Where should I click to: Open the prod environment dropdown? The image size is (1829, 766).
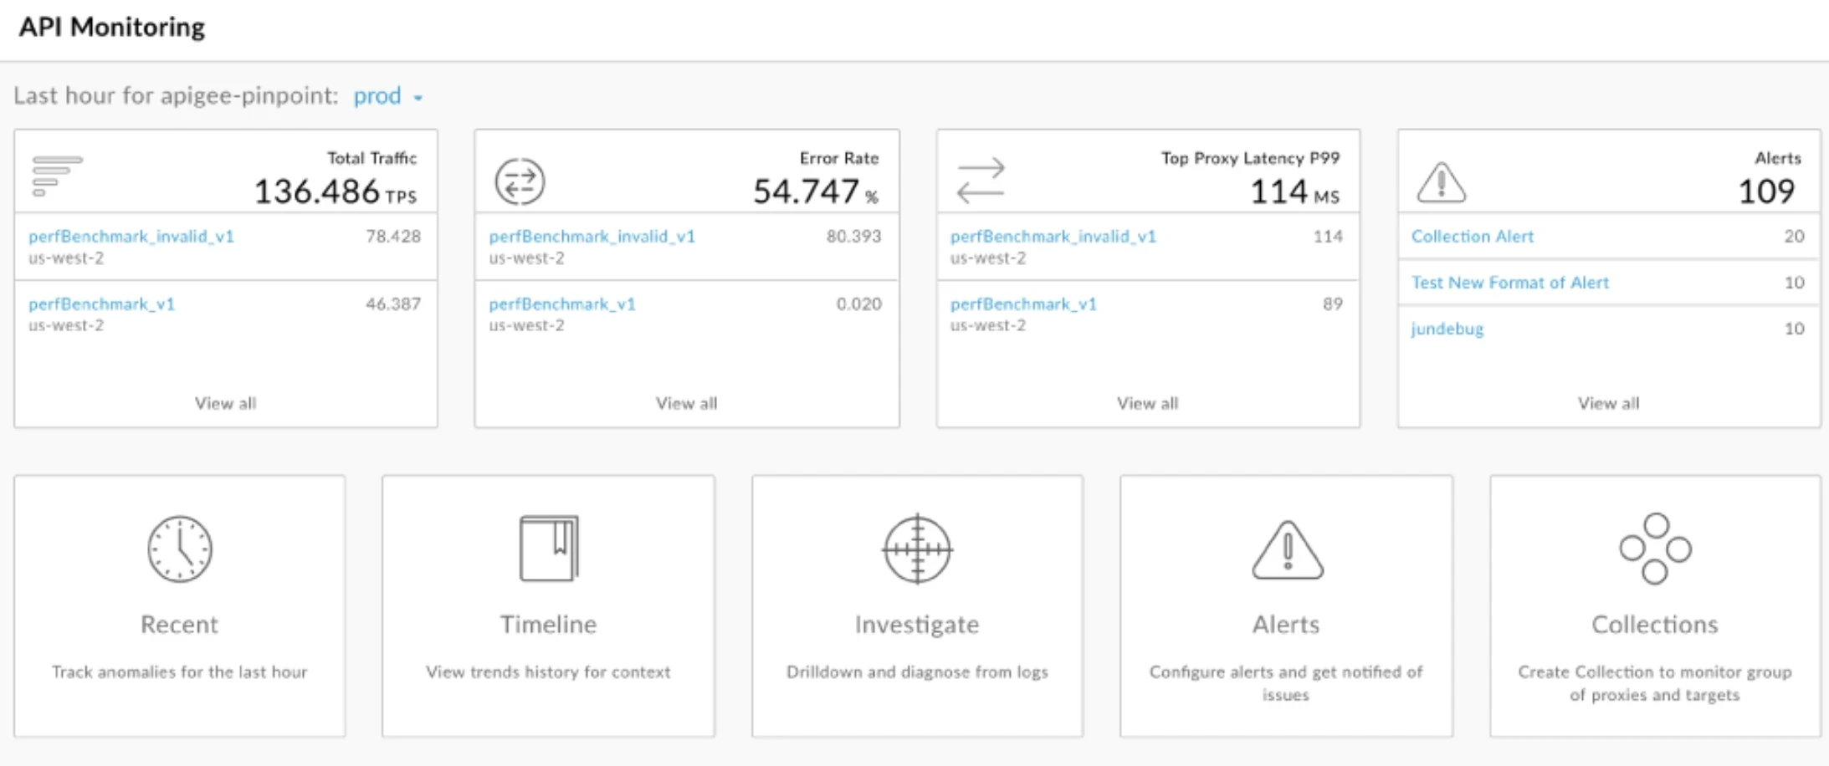click(387, 96)
